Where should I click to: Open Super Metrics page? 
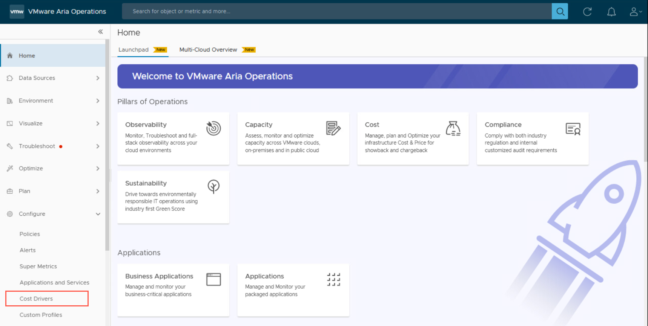(38, 266)
